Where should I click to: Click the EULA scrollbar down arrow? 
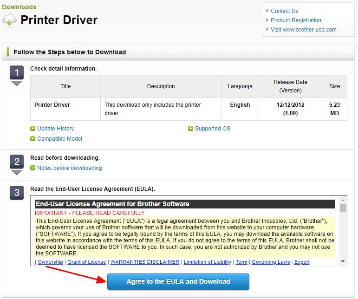[343, 262]
